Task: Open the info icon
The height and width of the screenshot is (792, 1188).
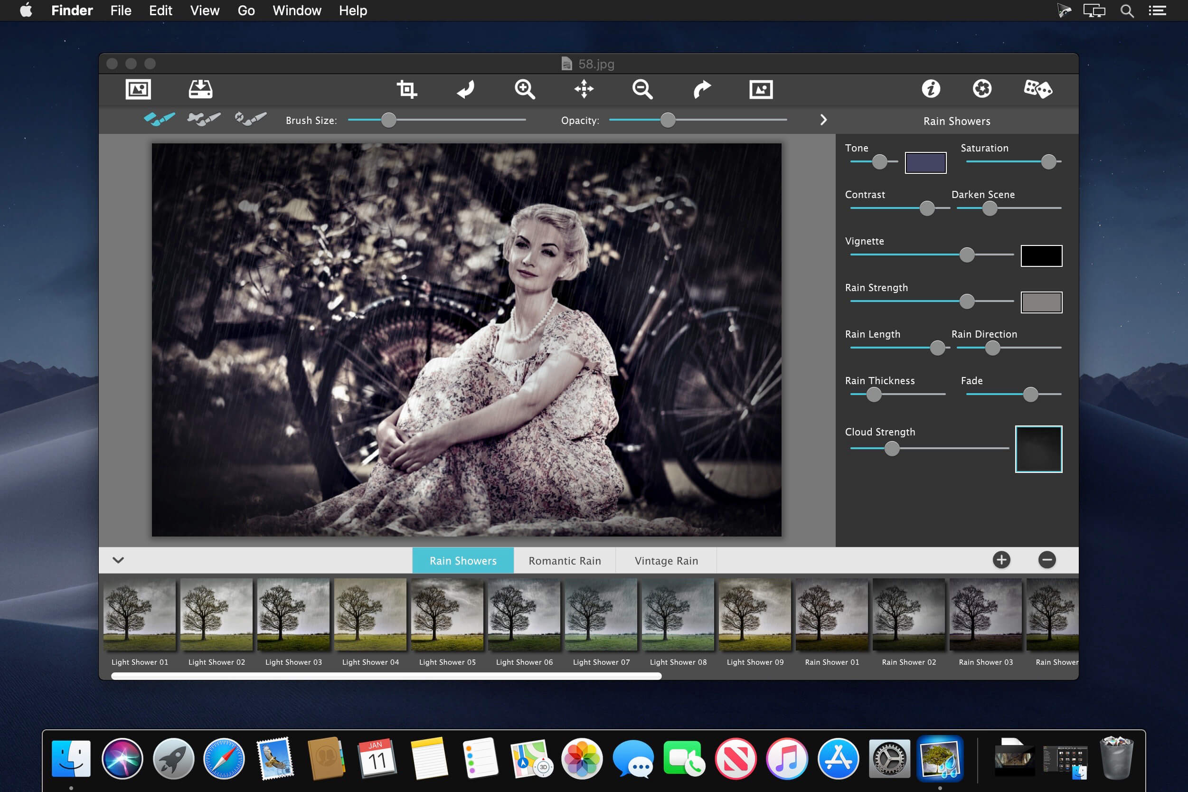Action: click(x=930, y=89)
